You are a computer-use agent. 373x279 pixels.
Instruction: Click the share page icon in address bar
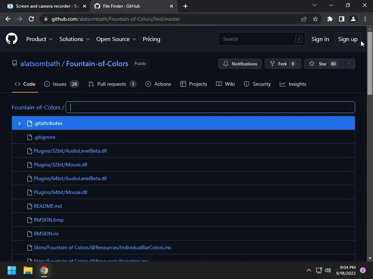point(304,19)
